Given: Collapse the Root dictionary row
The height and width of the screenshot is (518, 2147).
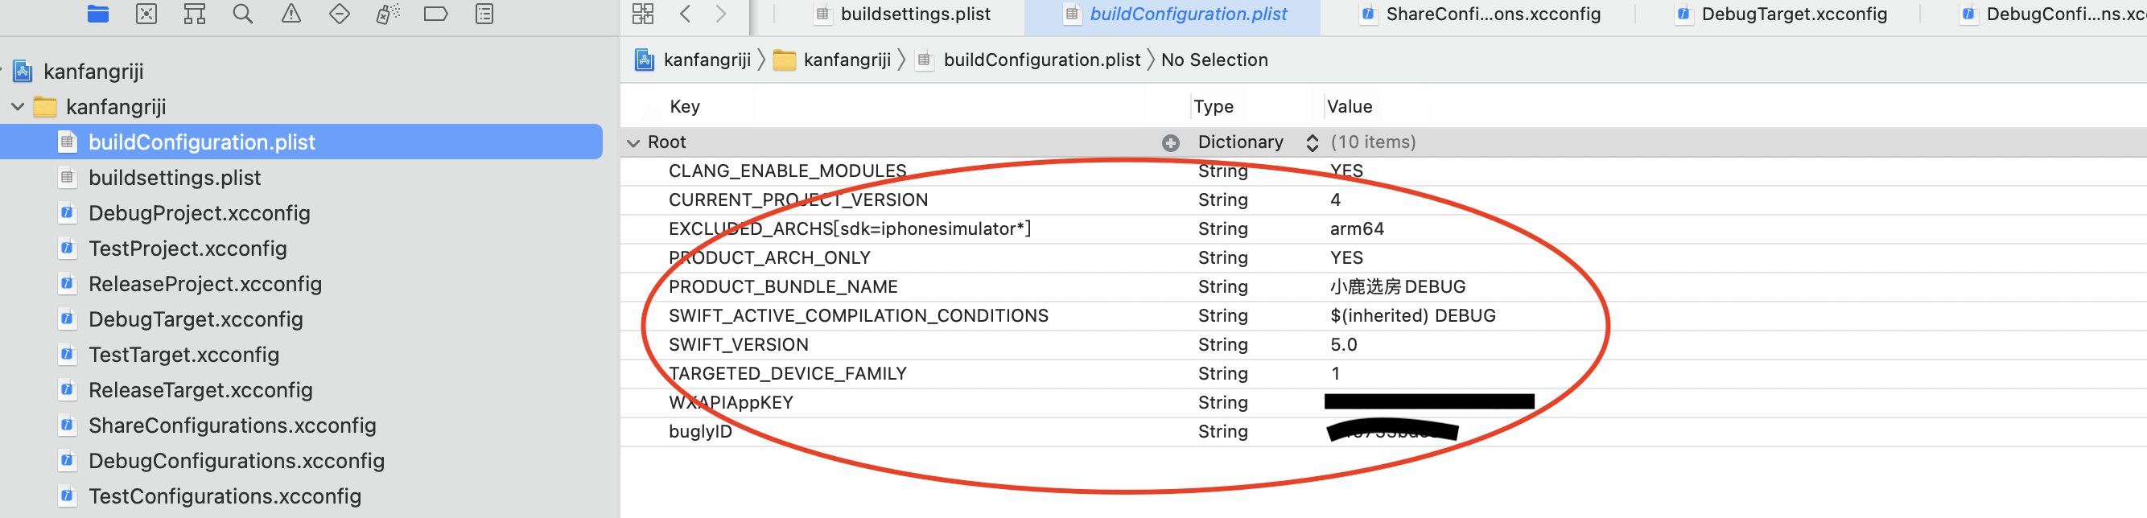Looking at the screenshot, I should point(633,143).
